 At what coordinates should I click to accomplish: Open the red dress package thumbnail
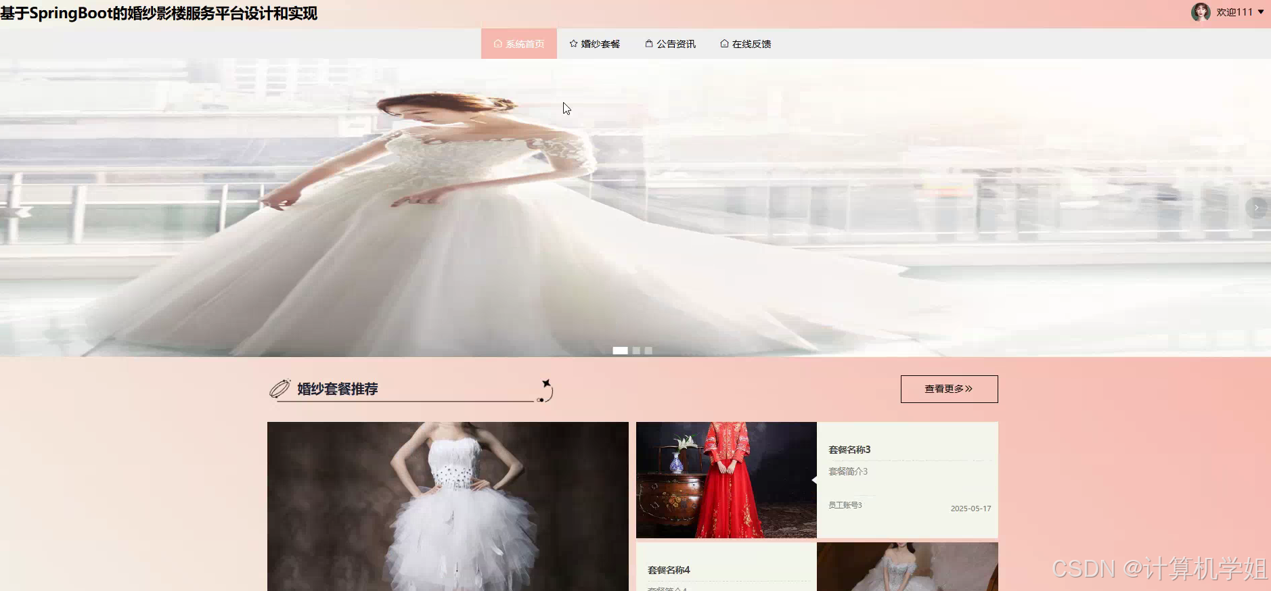pyautogui.click(x=726, y=480)
